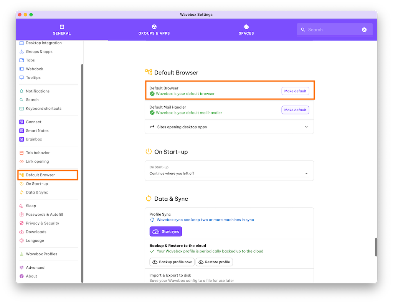Open the General settings tab
The width and height of the screenshot is (393, 304).
click(62, 30)
